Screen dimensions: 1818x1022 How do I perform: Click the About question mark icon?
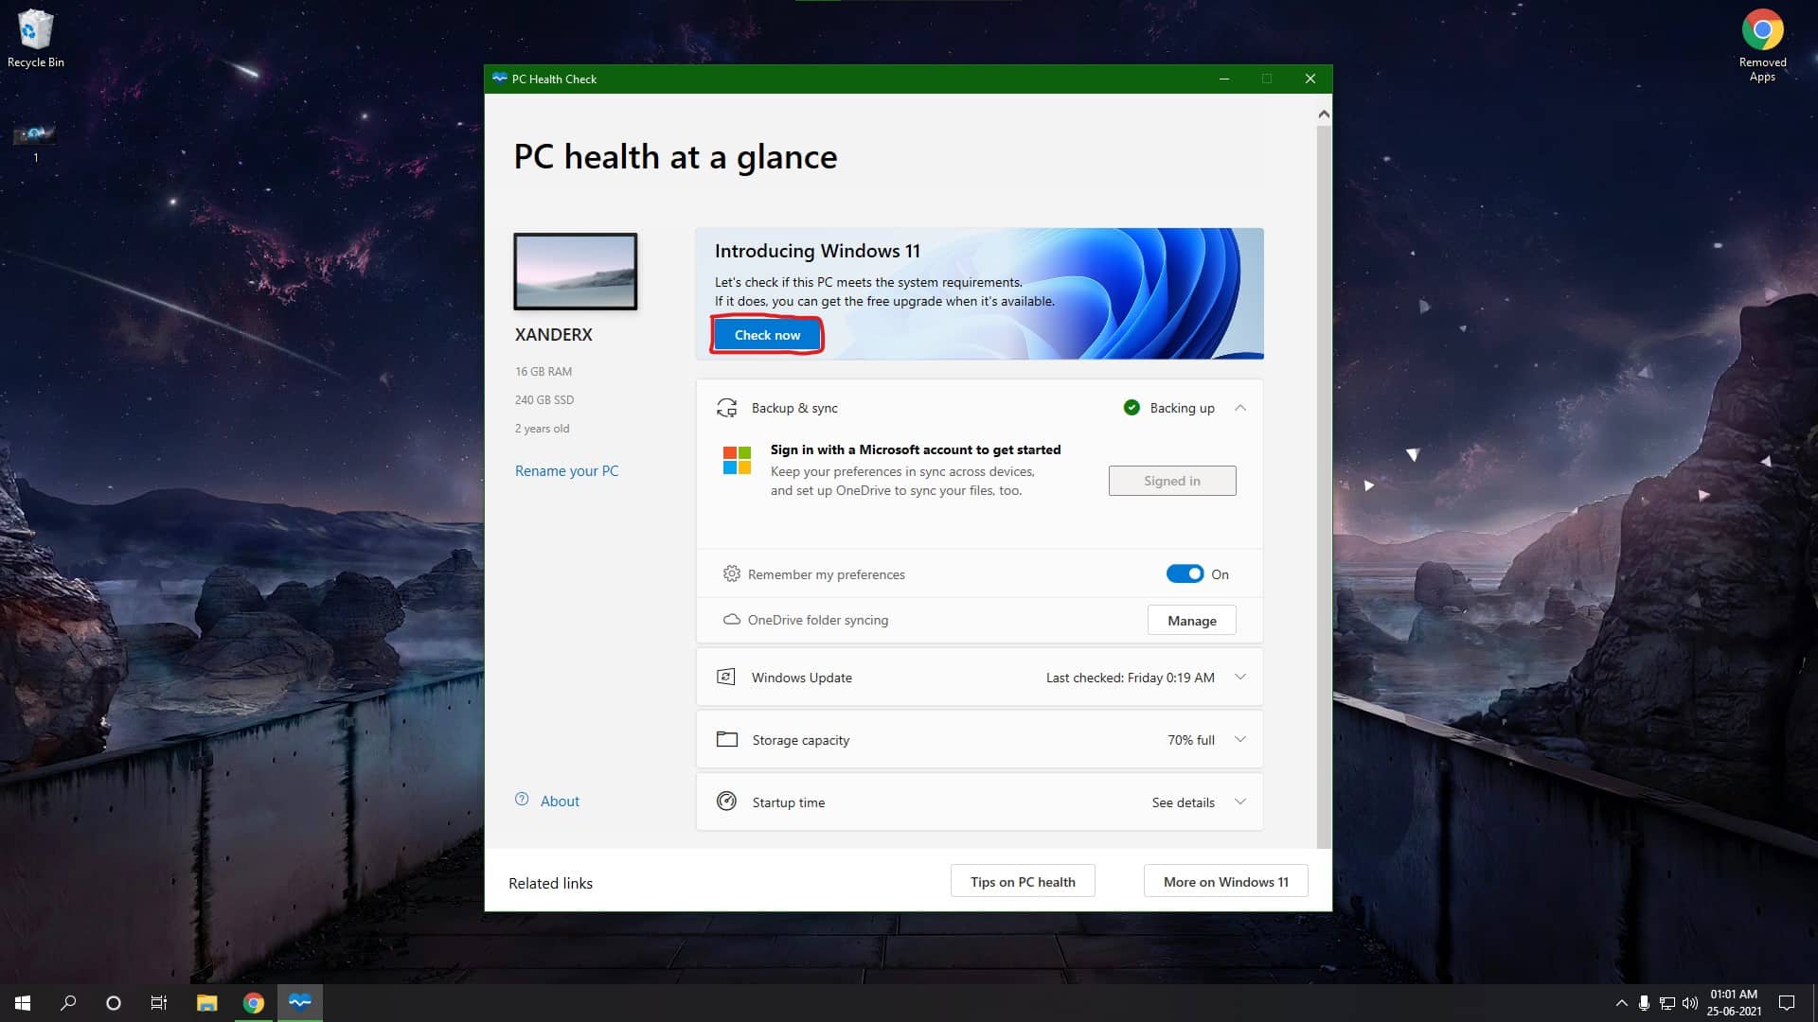[522, 800]
